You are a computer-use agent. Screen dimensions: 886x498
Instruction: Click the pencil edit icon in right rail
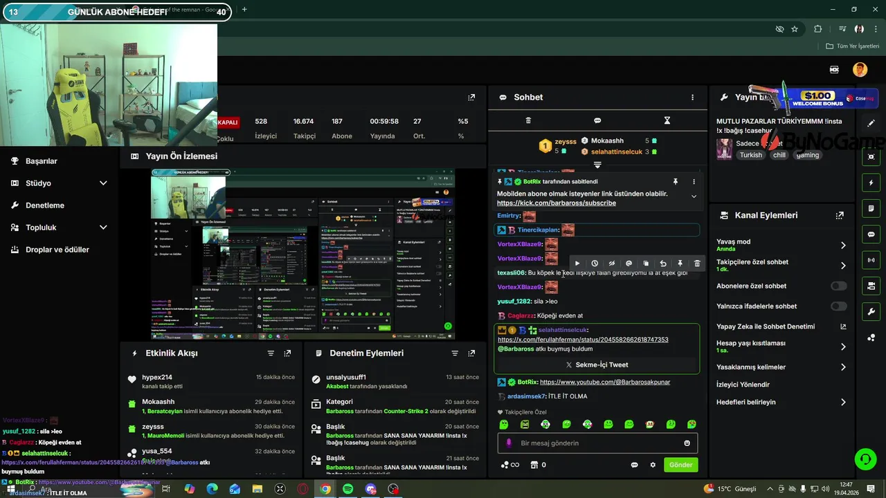coord(871,123)
